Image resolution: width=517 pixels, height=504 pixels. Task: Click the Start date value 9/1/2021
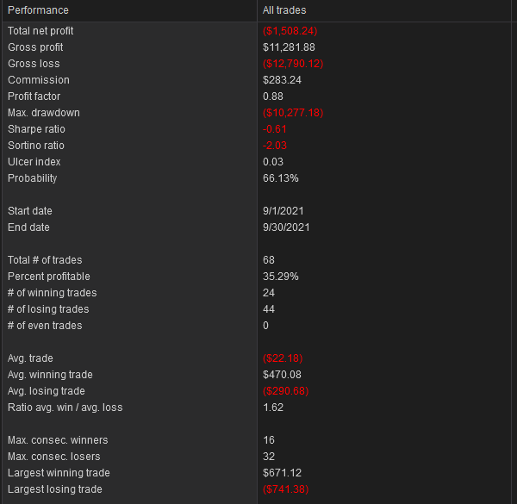pos(283,211)
